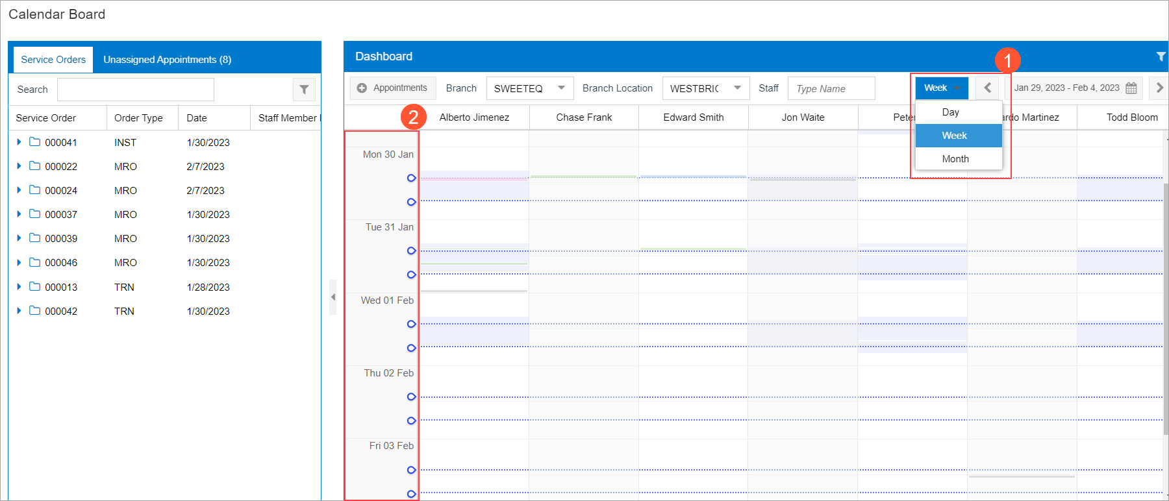Screen dimensions: 1169x501
Task: Click the first time marker under Mon 30 Jan
Action: [411, 178]
